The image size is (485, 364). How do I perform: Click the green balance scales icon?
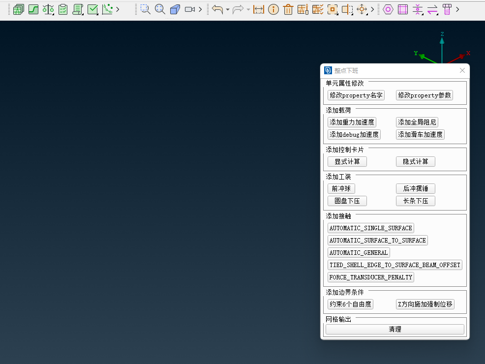click(x=48, y=9)
